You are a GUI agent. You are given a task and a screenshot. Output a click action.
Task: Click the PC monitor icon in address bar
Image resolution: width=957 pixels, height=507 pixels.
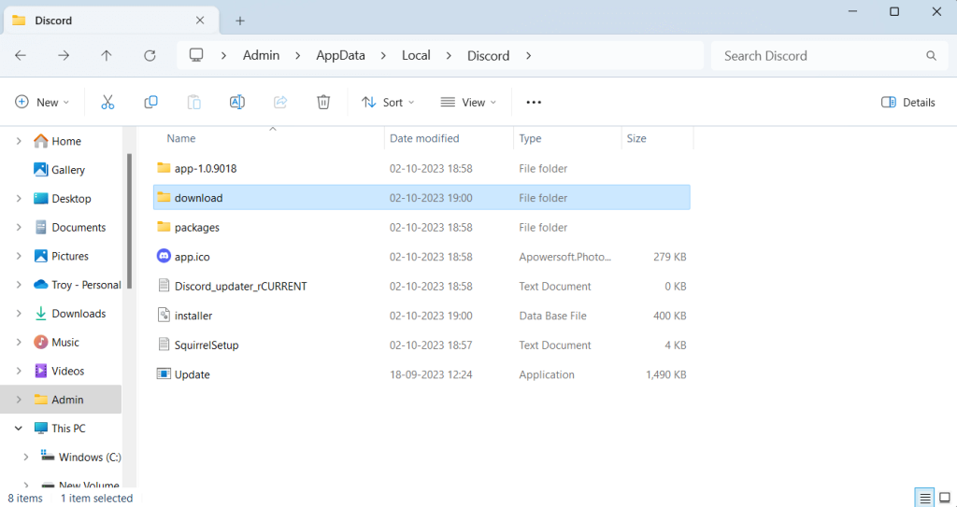point(196,55)
